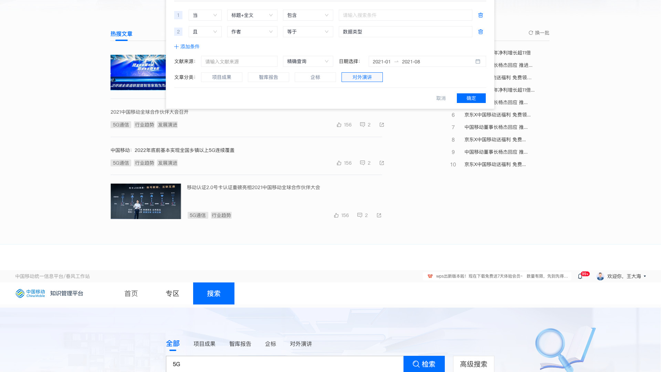This screenshot has width=661, height=372.
Task: Toggle the 项目成果 category filter
Action: [x=221, y=77]
